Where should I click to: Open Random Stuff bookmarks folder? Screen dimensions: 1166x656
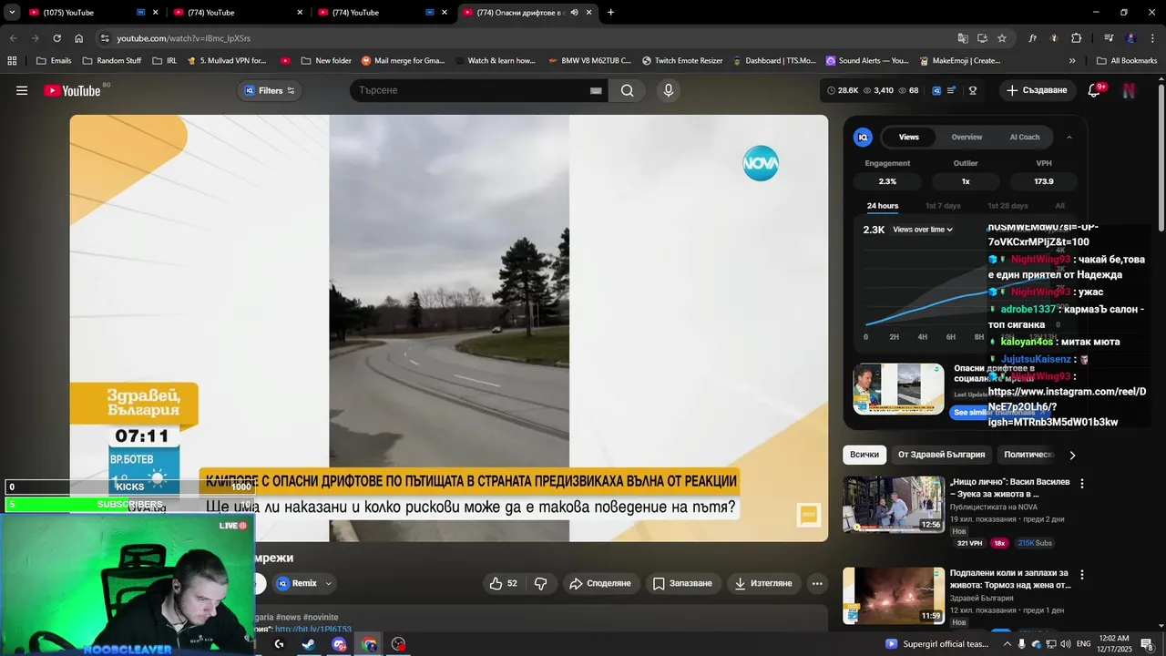pyautogui.click(x=112, y=61)
